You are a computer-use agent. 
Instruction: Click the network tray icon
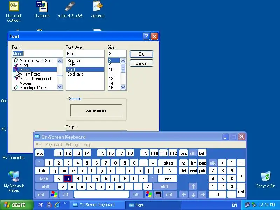(x=247, y=205)
